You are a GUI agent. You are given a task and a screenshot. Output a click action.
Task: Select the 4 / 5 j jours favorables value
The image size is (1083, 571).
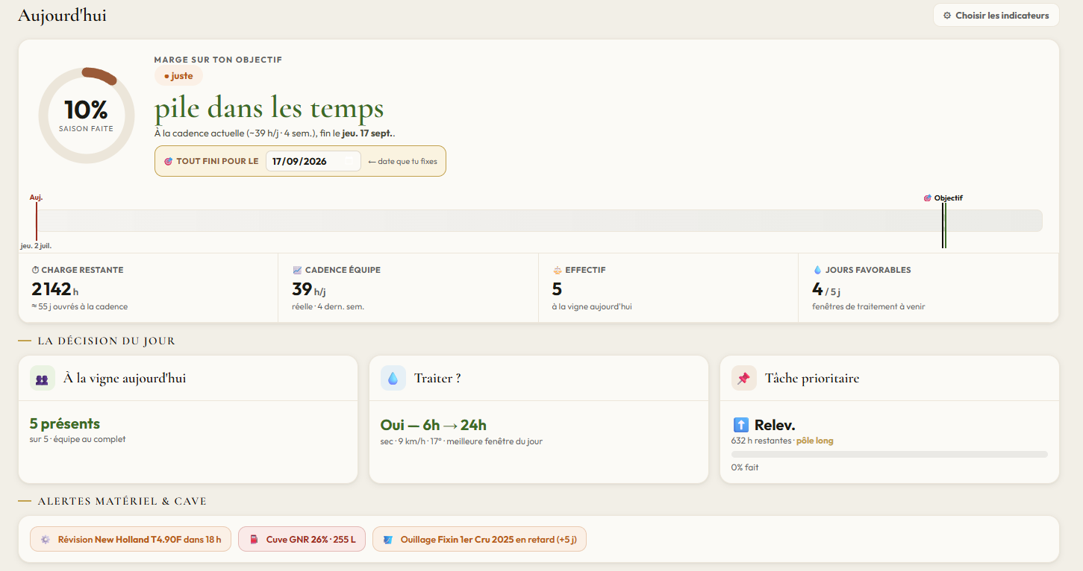point(828,289)
